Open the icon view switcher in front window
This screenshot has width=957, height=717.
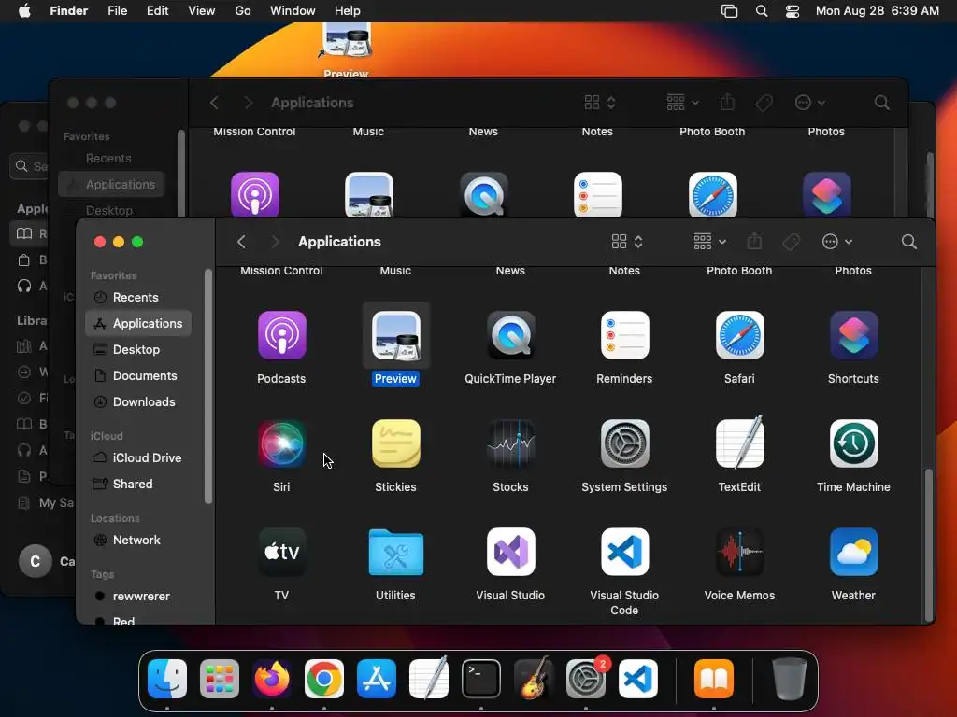(x=627, y=242)
